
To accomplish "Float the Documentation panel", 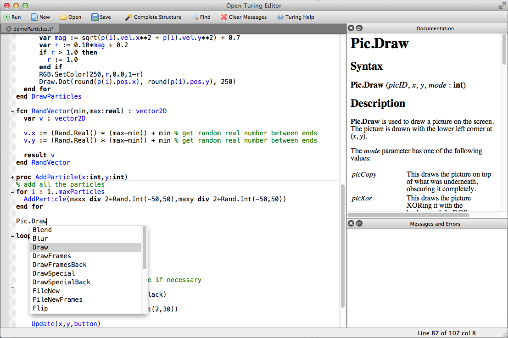I will [x=359, y=28].
